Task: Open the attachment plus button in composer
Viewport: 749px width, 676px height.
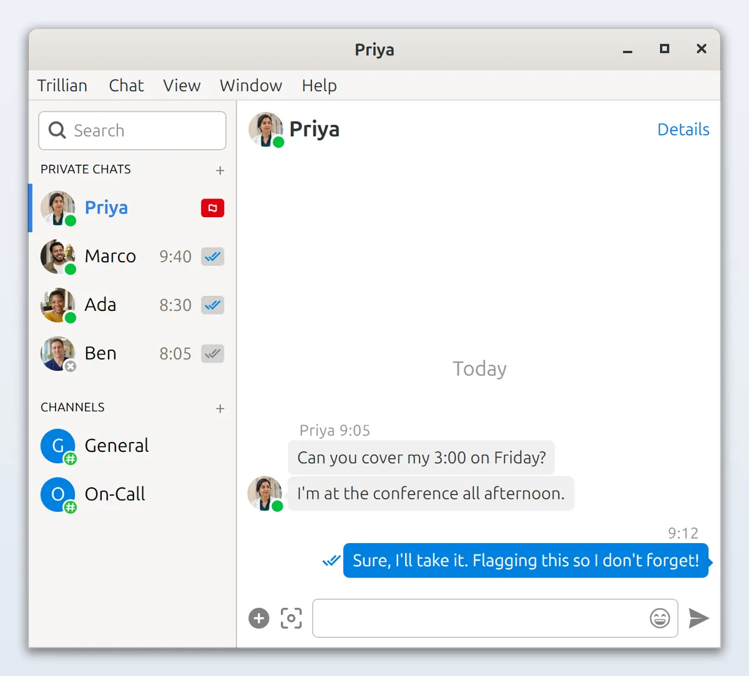Action: (x=259, y=619)
